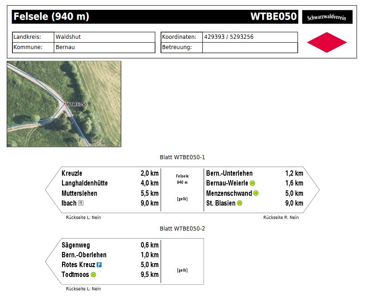366x301 pixels.
Task: Select the bus stop icon next to Menzenschwand
Action: 256,193
